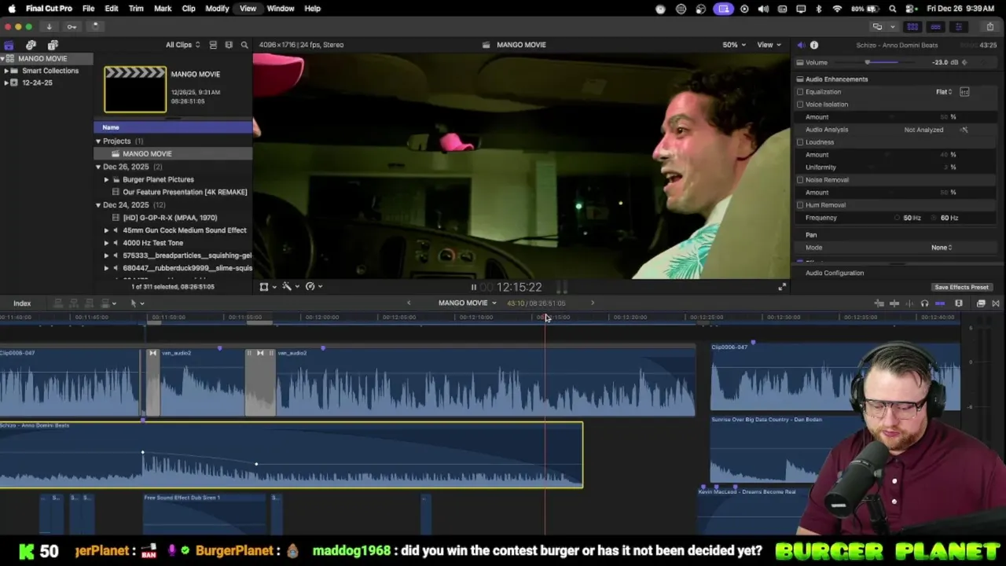Open the Info inspector tab icon
This screenshot has height=566, width=1006.
coord(814,45)
